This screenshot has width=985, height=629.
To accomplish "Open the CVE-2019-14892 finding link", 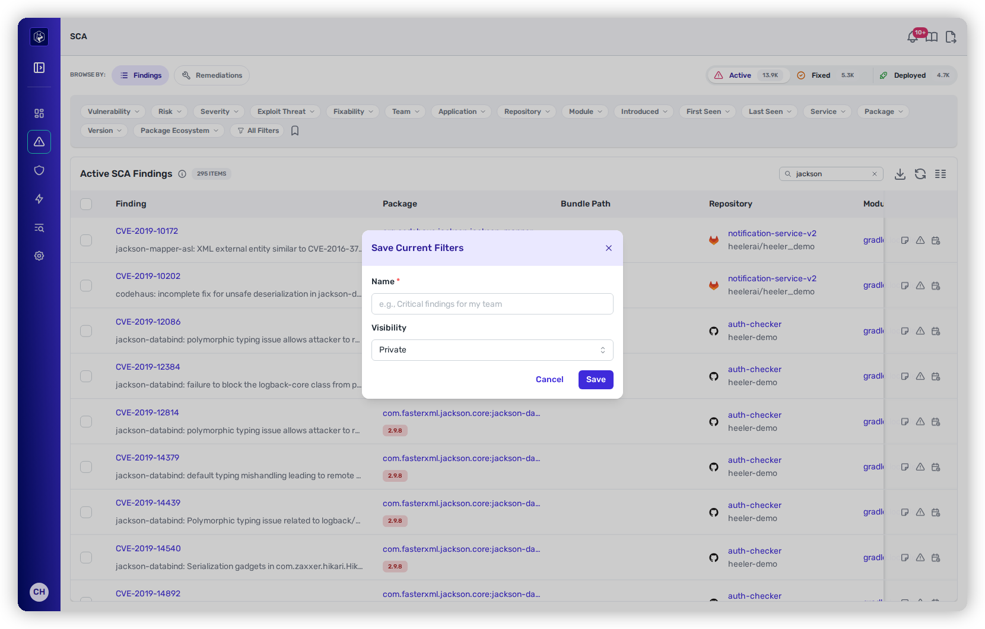I will (x=148, y=593).
